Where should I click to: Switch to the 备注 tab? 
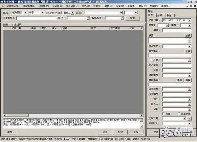coord(168,15)
